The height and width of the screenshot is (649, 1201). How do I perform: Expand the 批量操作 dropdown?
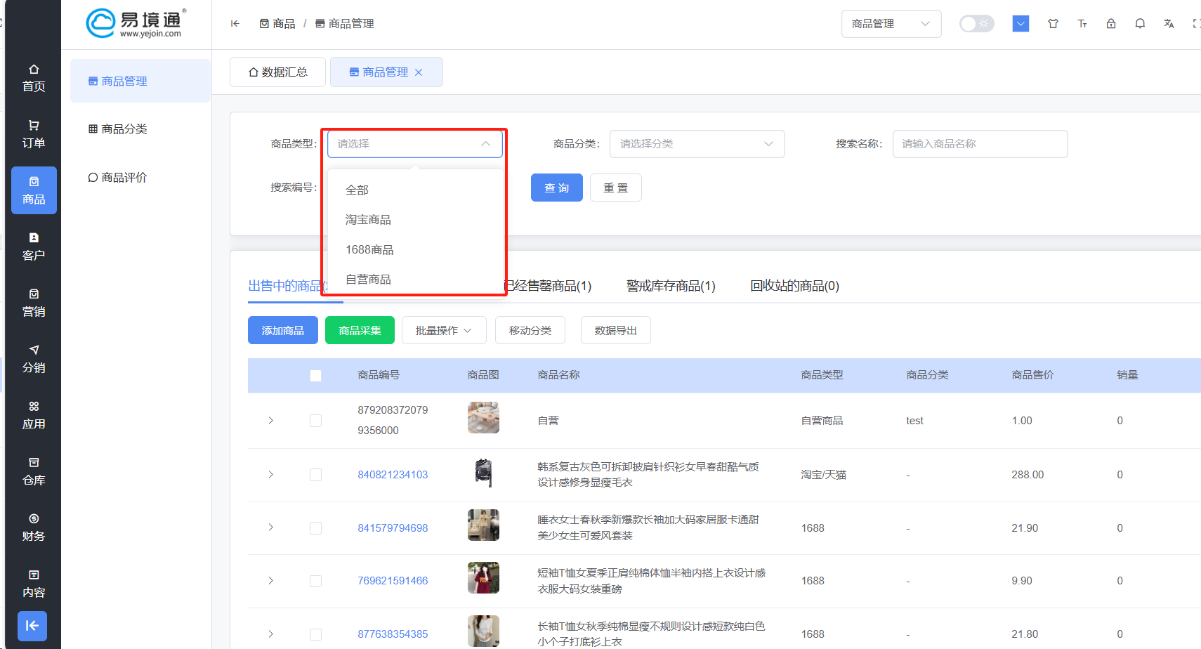[443, 331]
